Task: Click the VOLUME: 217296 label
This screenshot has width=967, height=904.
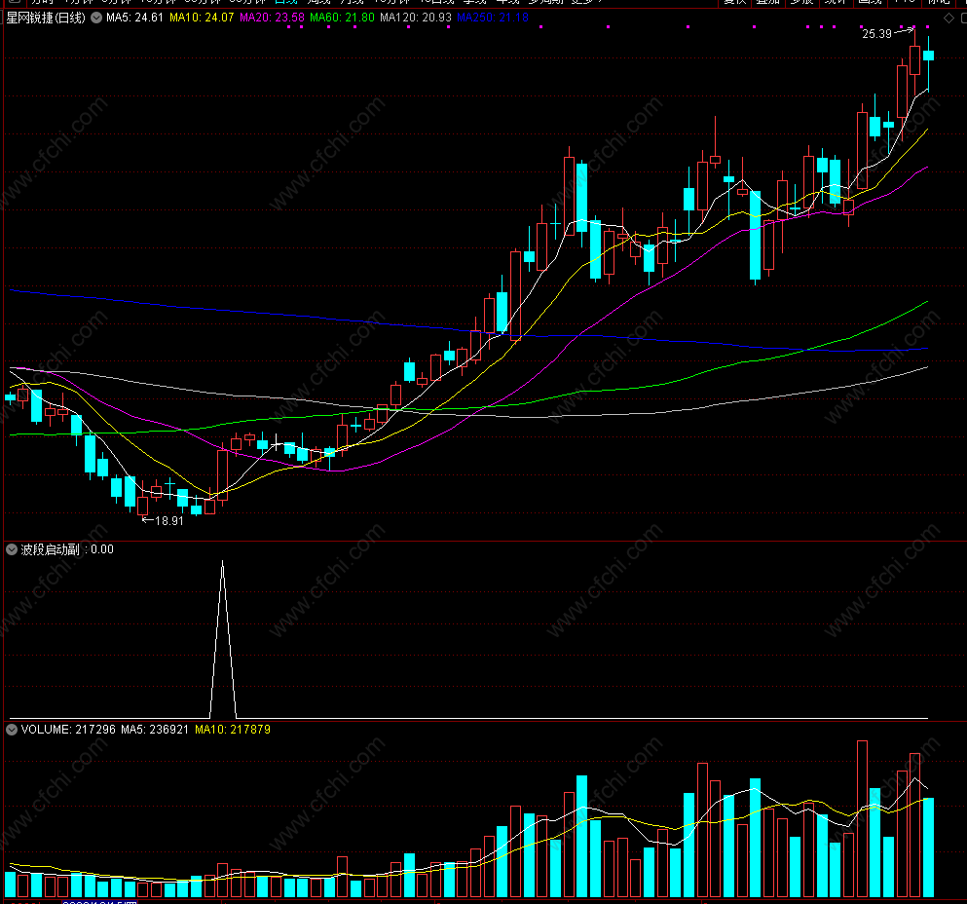Action: pyautogui.click(x=68, y=730)
